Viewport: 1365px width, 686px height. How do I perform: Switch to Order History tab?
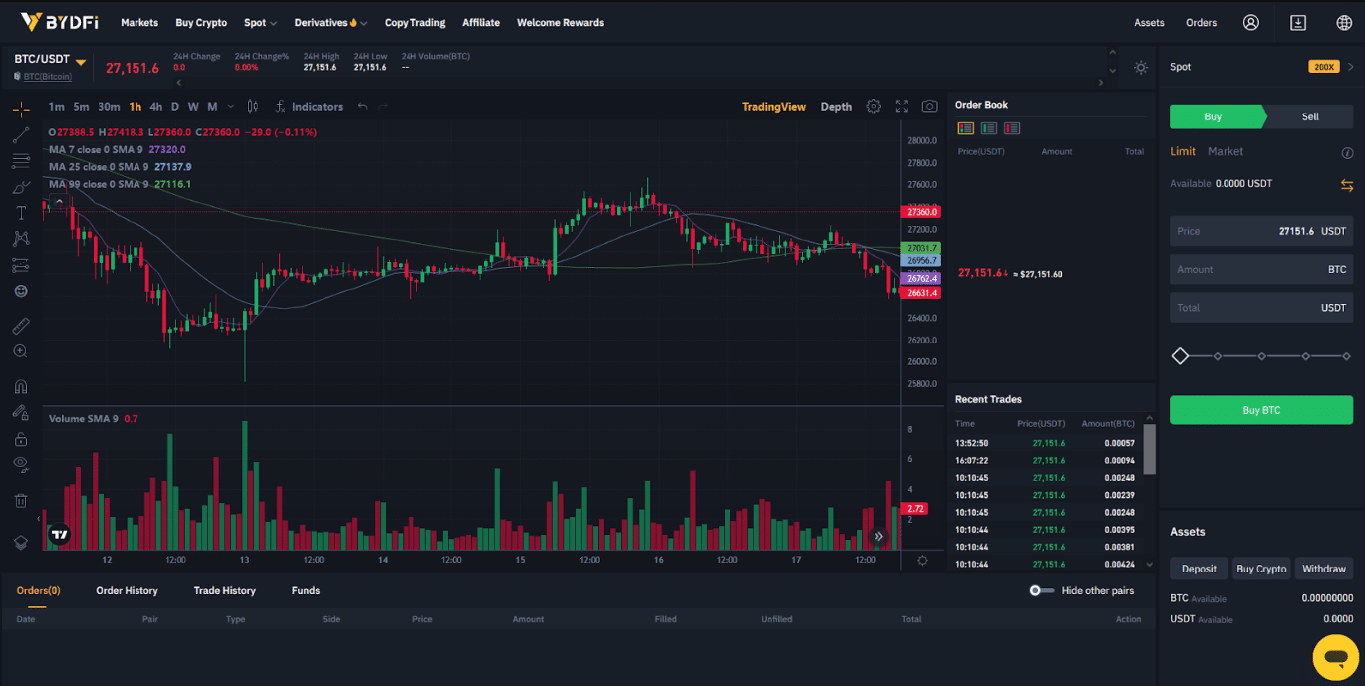tap(127, 591)
